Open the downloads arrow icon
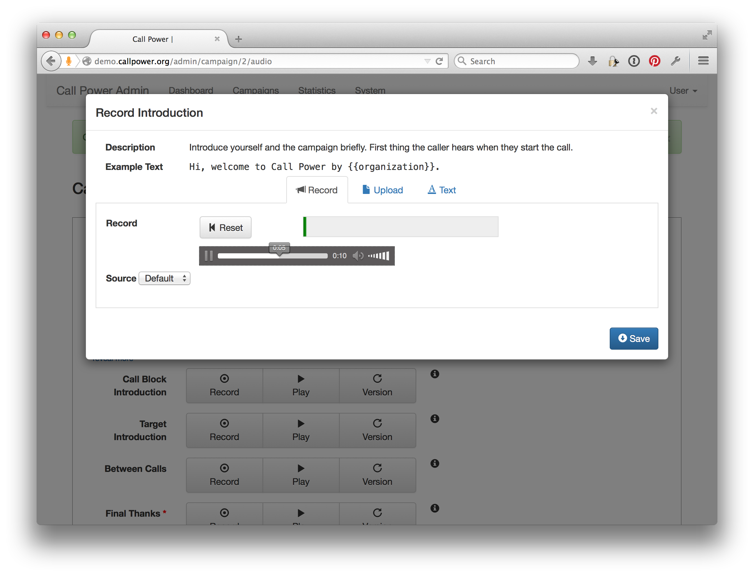754x576 pixels. [x=593, y=61]
